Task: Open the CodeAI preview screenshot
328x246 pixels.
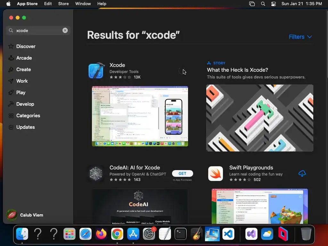Action: tap(140, 206)
